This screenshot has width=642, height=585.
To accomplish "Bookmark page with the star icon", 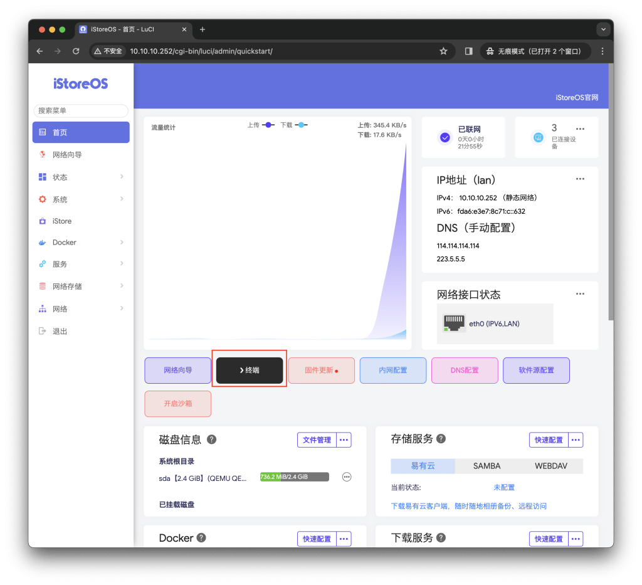I will 443,51.
